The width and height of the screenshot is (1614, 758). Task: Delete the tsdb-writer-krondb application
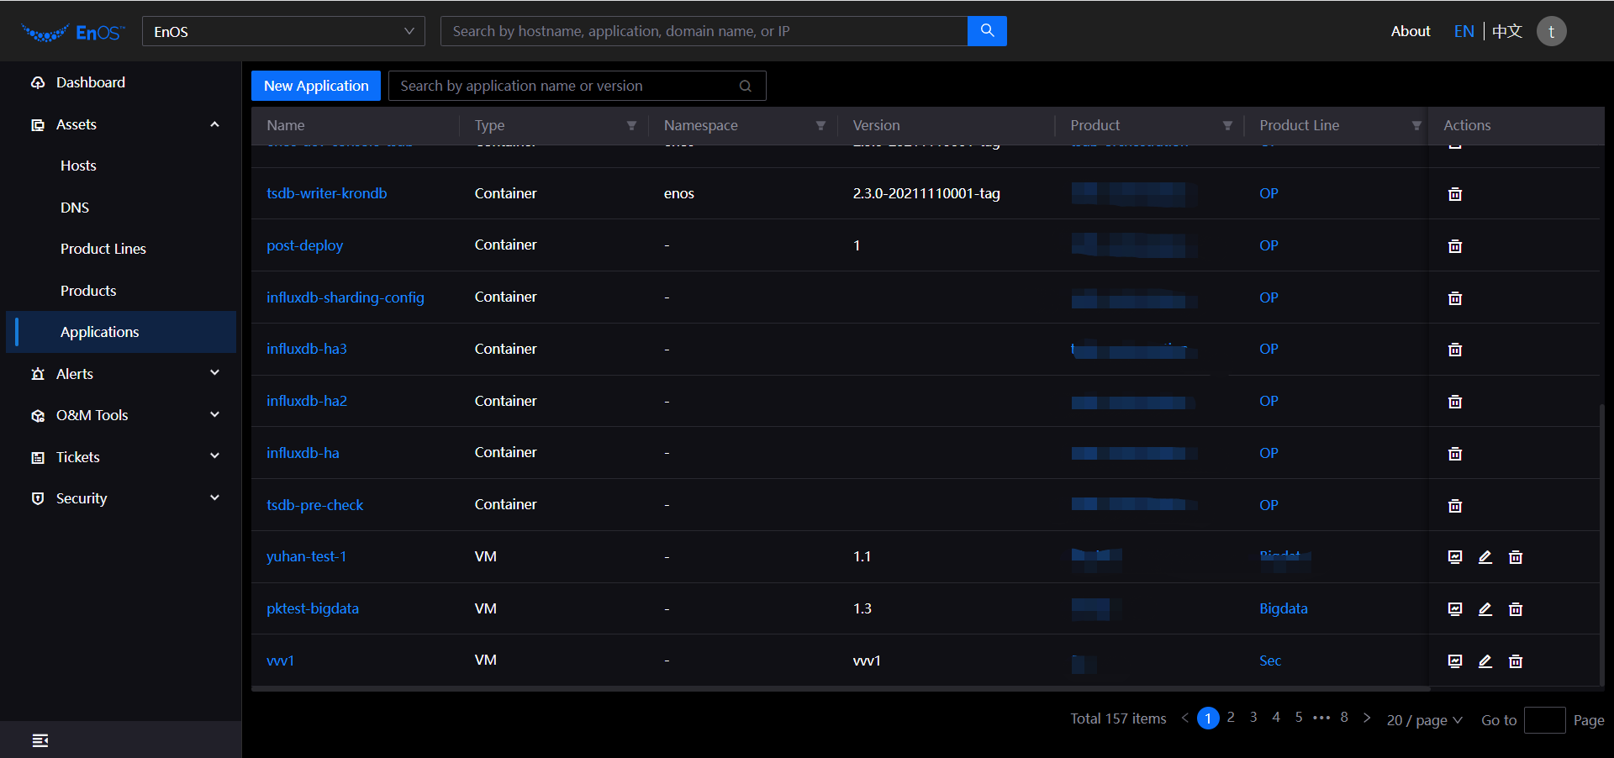pos(1455,194)
